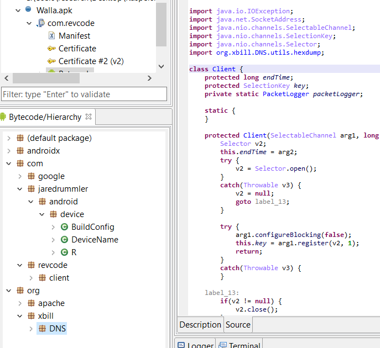The image size is (380, 348).
Task: Click the device package icon
Action: (53, 214)
